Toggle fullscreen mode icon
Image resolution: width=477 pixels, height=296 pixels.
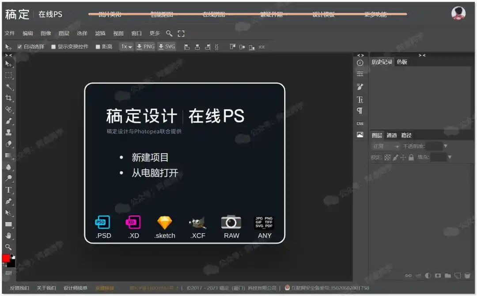pyautogui.click(x=181, y=34)
